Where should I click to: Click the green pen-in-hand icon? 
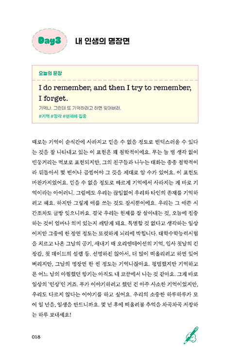(191, 335)
